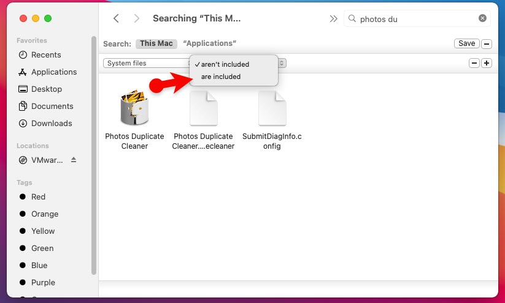
Task: Open Downloads in the Favorites sidebar
Action: [x=52, y=123]
